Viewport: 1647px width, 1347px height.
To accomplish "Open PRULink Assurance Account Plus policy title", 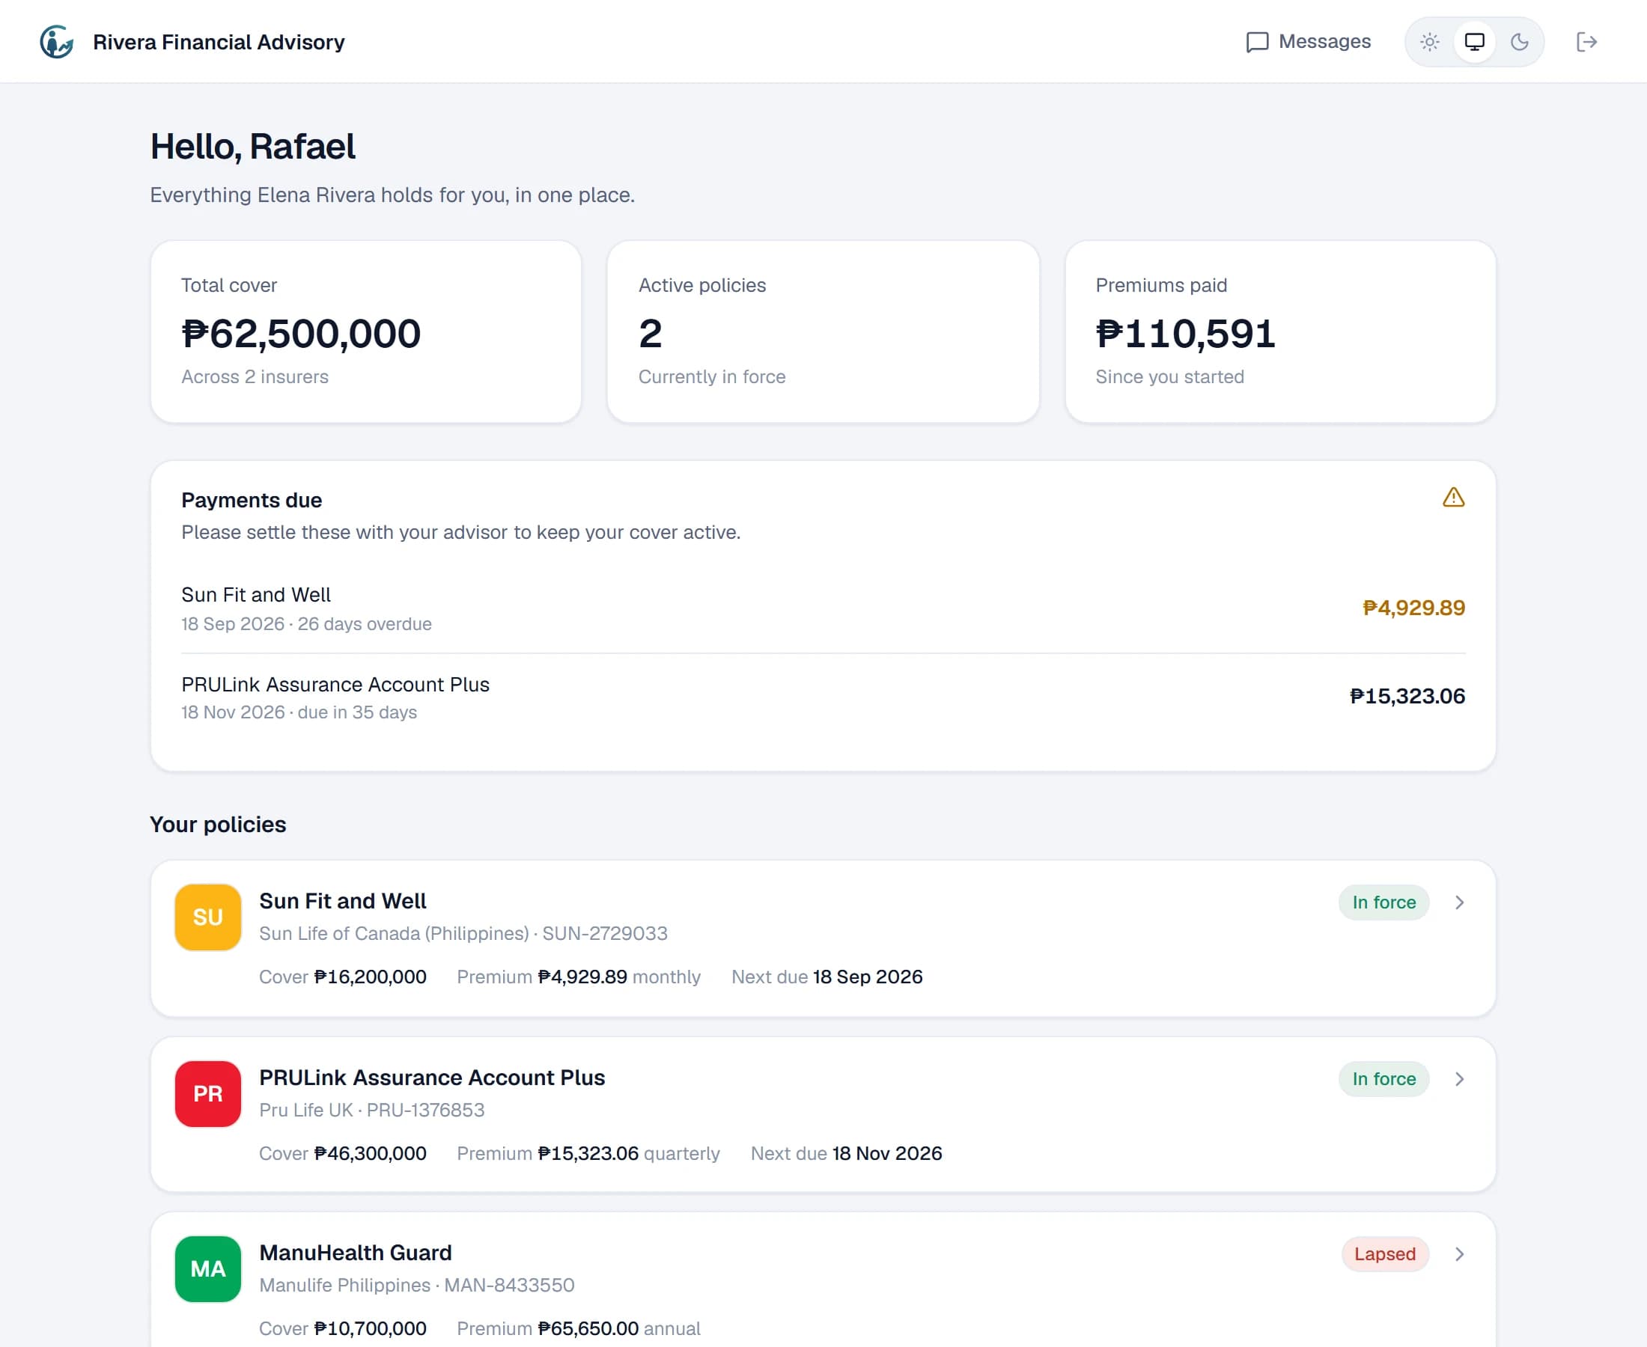I will pos(431,1077).
